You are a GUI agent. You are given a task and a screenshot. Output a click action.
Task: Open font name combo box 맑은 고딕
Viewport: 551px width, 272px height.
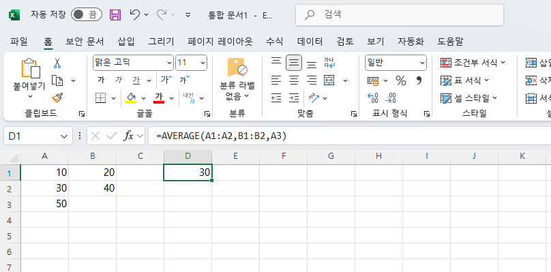click(133, 63)
